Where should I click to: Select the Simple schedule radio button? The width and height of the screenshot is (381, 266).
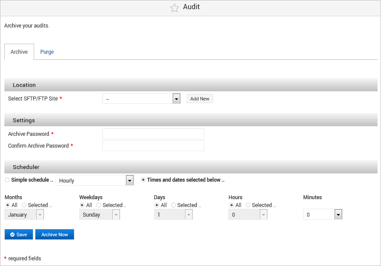tap(7, 180)
